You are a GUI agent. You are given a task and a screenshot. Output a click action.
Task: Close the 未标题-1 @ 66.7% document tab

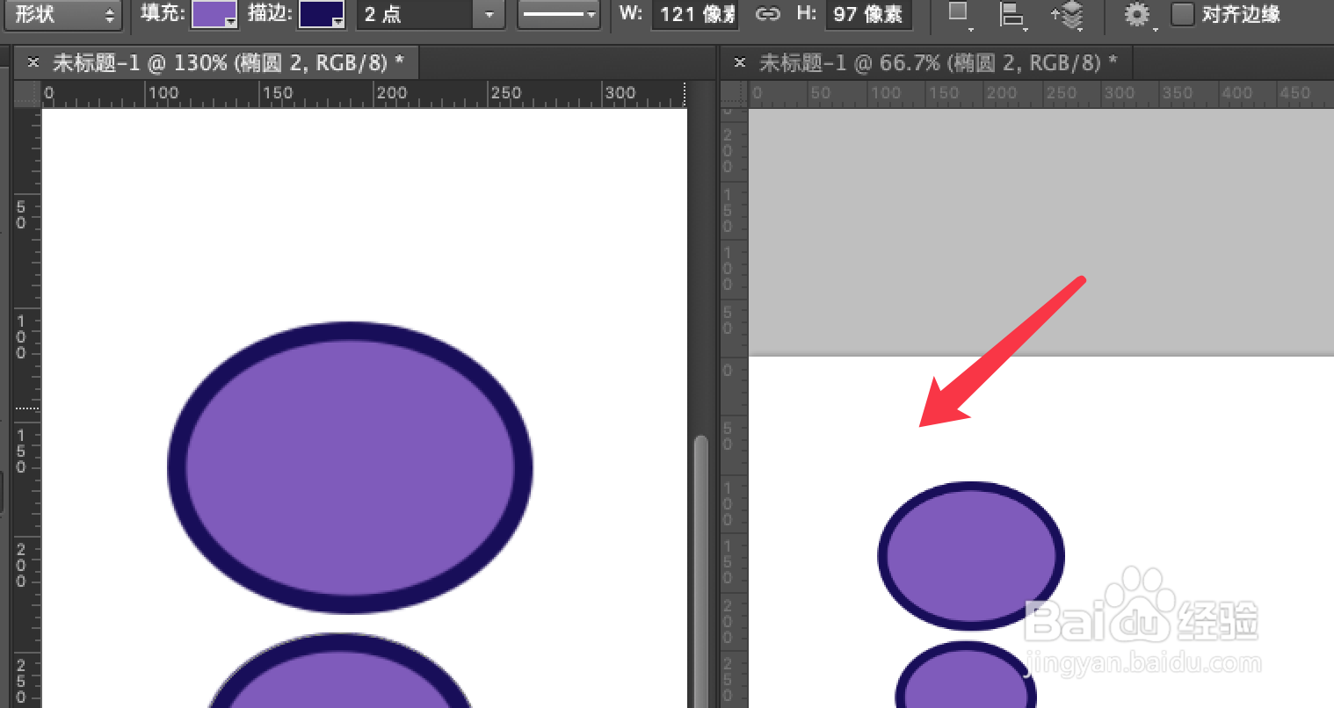pos(739,62)
